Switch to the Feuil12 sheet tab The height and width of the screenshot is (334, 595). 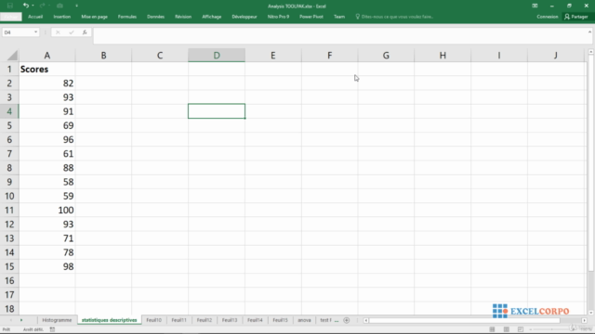205,320
